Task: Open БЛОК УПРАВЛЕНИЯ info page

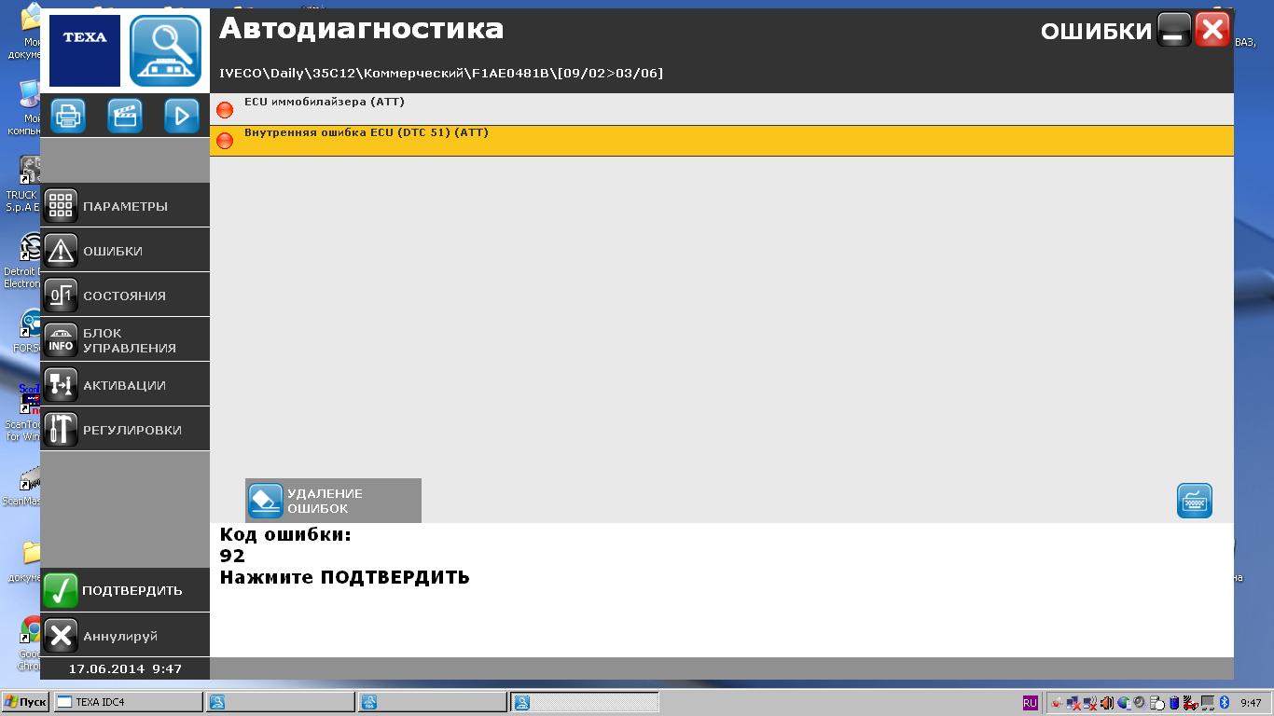Action: [125, 340]
